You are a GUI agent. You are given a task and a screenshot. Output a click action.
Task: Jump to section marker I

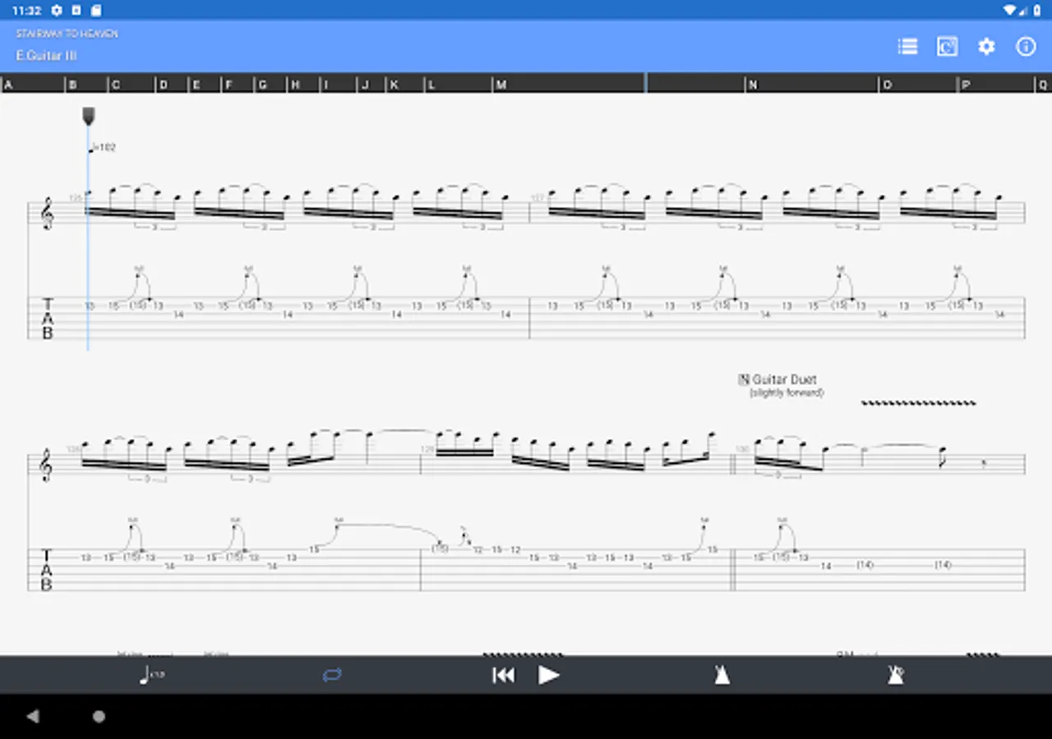click(x=326, y=85)
